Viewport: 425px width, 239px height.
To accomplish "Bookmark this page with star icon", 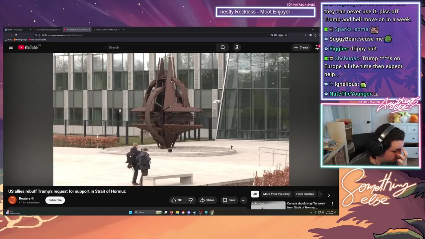I will [x=286, y=35].
